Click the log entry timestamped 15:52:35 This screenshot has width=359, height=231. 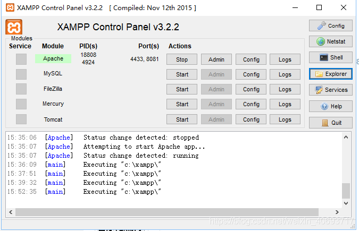[x=84, y=192]
